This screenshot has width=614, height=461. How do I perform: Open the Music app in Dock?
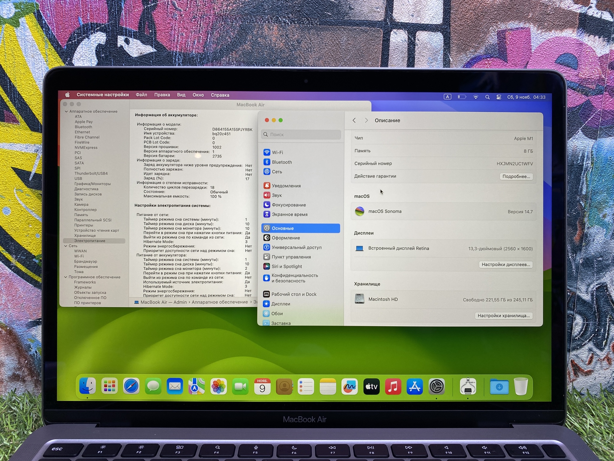(x=393, y=387)
